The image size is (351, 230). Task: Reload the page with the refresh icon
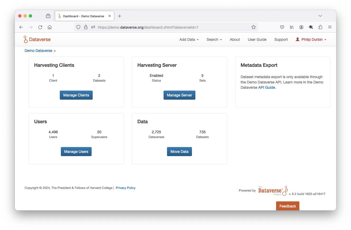click(x=40, y=27)
